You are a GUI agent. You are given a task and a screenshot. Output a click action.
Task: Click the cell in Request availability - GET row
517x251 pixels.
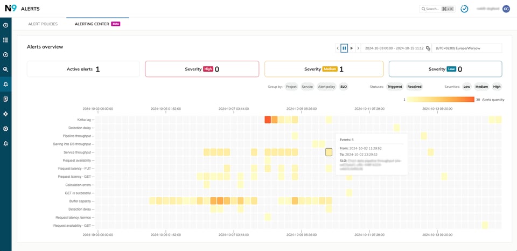tap(485, 225)
